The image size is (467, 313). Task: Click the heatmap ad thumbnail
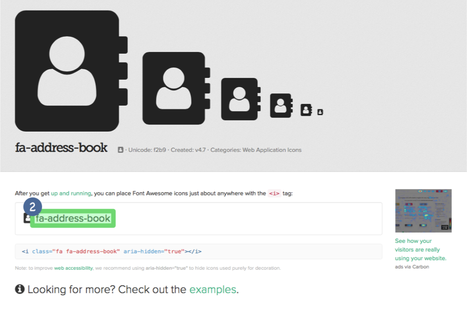pyautogui.click(x=423, y=210)
